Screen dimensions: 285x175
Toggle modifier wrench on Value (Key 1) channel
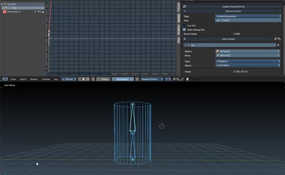coord(35,12)
